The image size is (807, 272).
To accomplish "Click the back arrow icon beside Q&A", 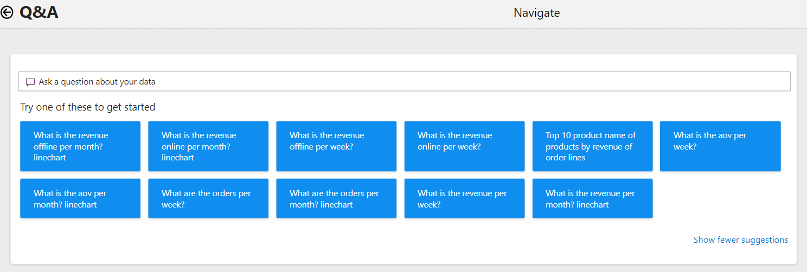I will point(7,12).
